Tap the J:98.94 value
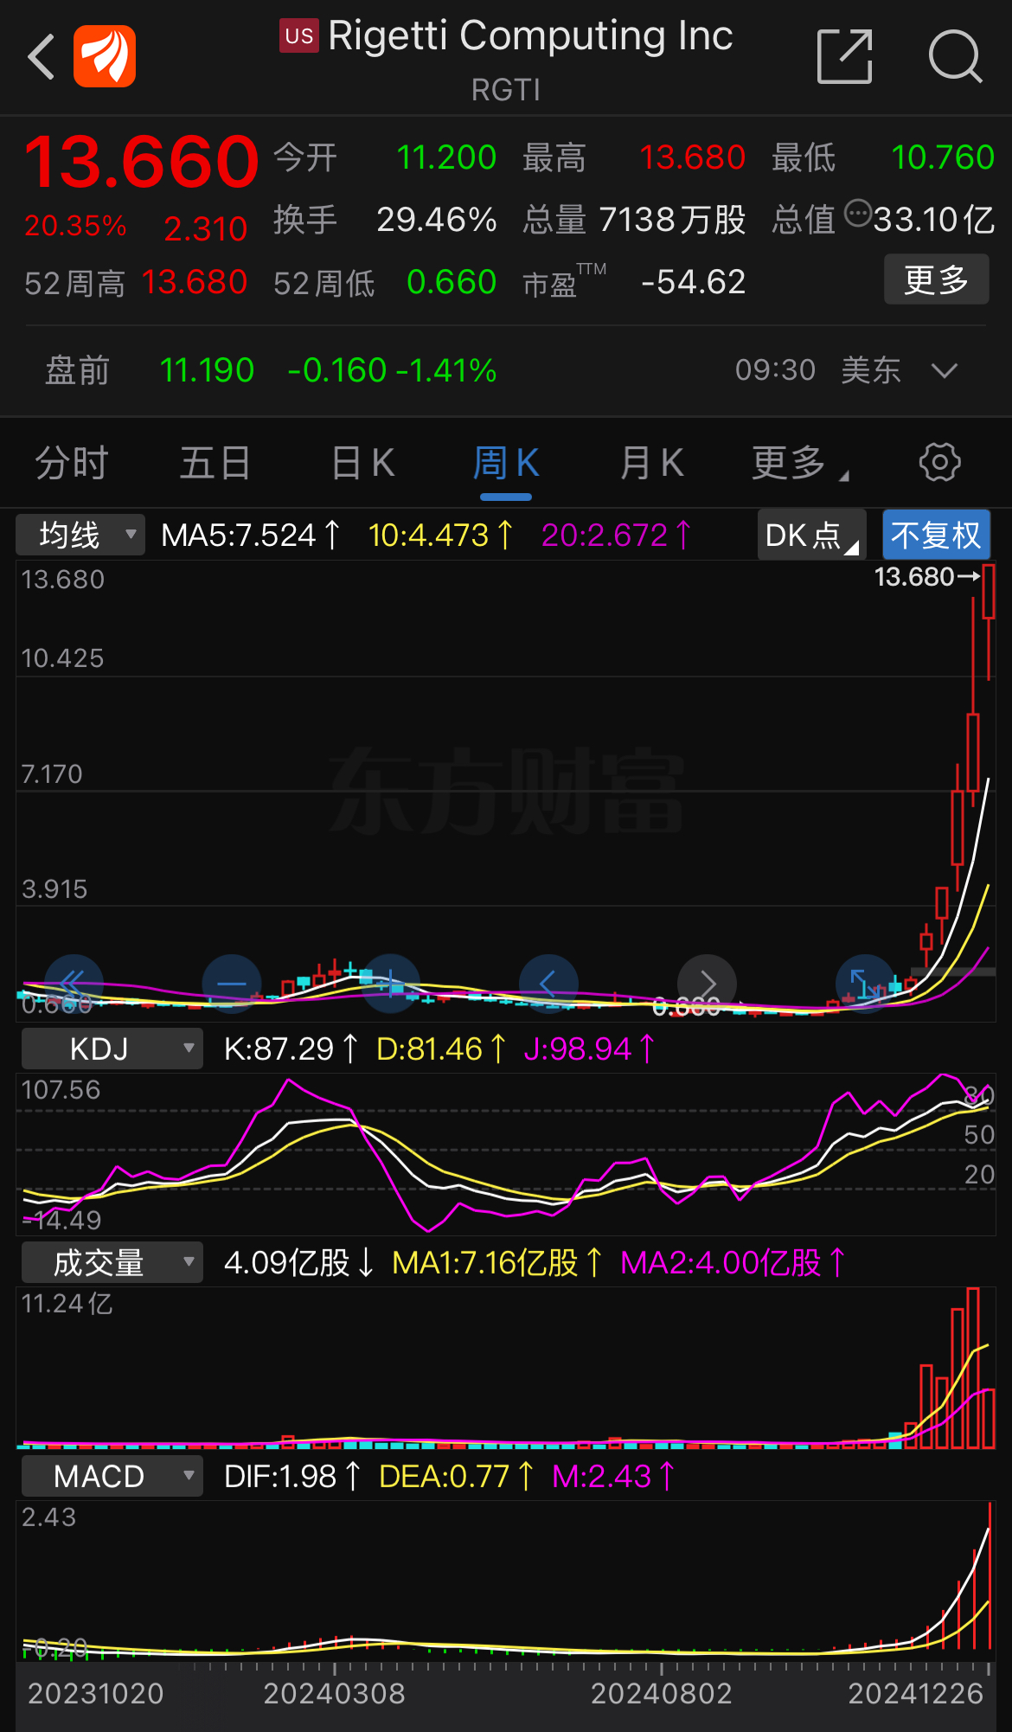The image size is (1012, 1732). click(x=590, y=1049)
